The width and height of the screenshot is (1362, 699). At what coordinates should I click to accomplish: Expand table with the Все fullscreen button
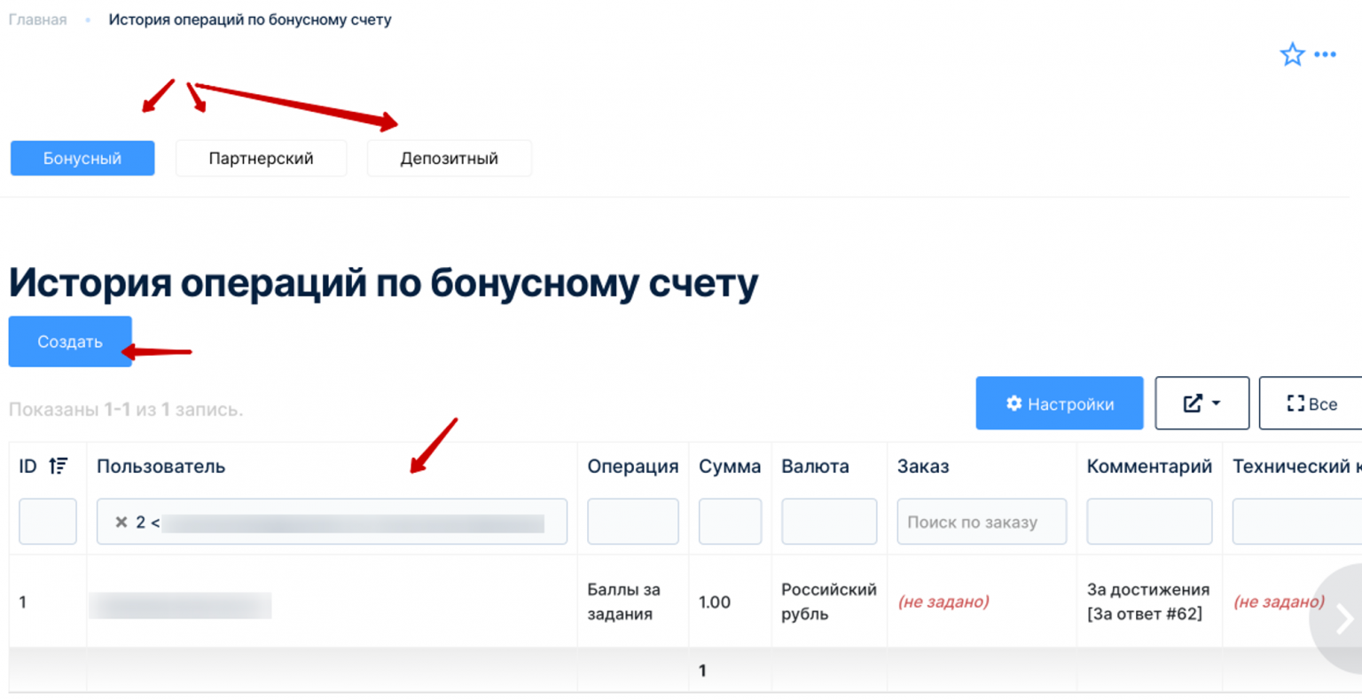coord(1311,404)
